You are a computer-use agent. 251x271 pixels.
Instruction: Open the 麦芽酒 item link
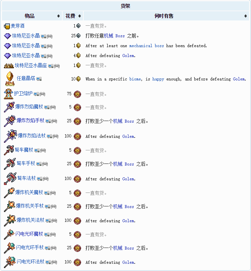pos(17,26)
